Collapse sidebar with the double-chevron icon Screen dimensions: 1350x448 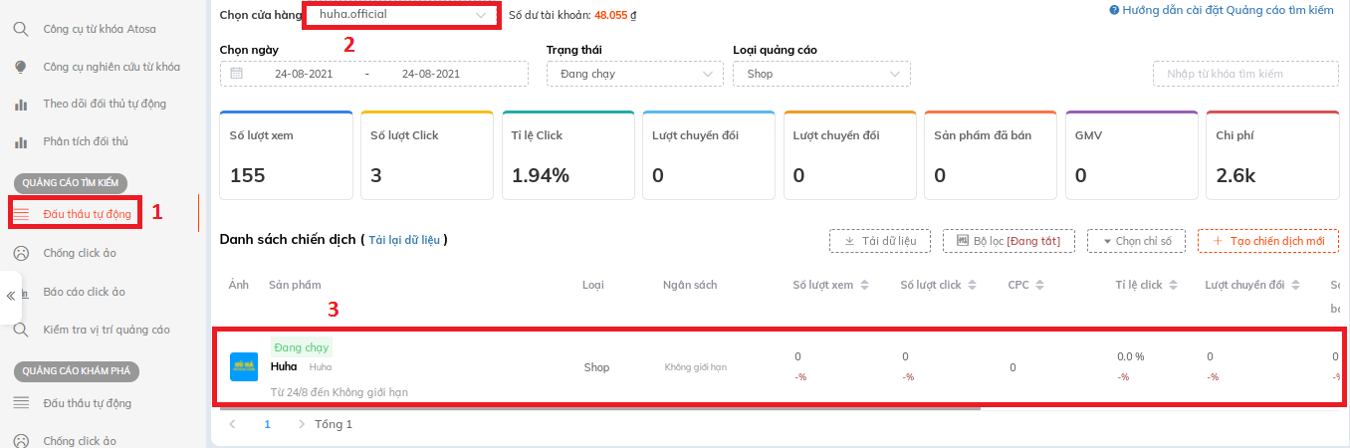click(11, 296)
